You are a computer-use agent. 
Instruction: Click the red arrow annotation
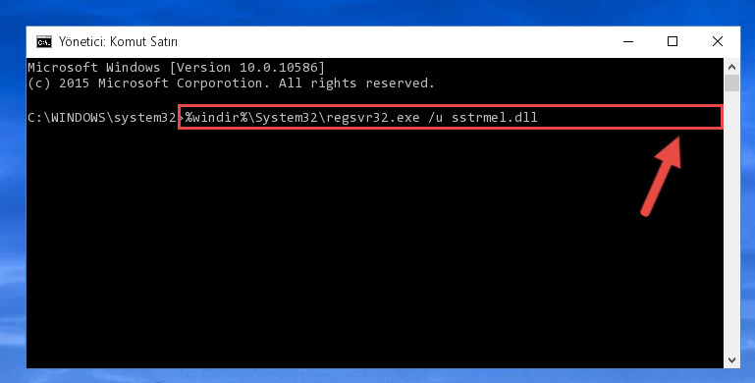click(x=662, y=176)
